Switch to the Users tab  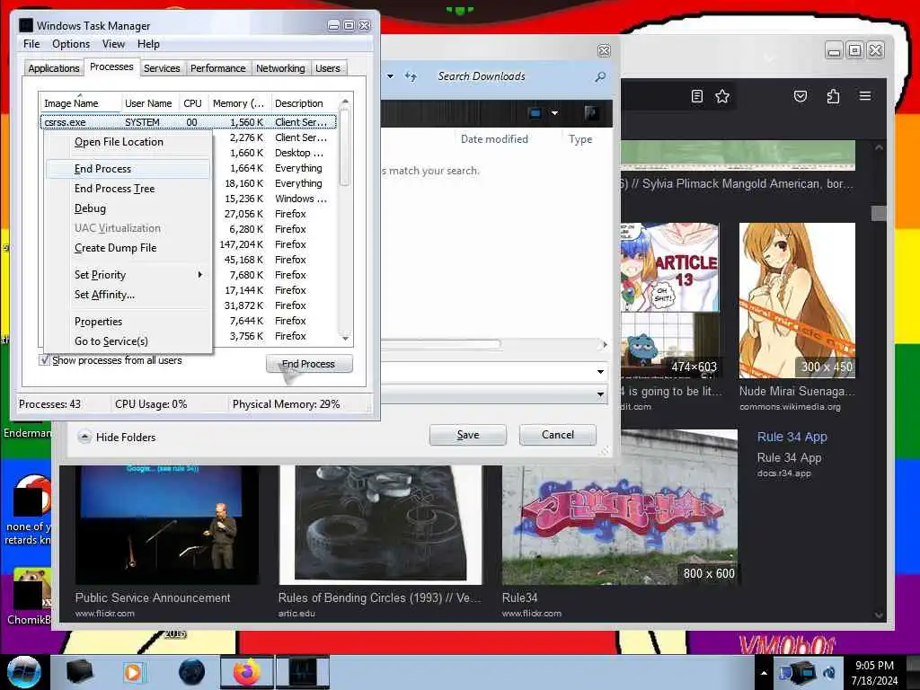tap(328, 68)
